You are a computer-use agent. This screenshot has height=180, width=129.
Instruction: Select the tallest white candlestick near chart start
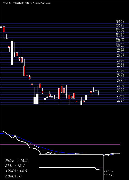[12, 53]
